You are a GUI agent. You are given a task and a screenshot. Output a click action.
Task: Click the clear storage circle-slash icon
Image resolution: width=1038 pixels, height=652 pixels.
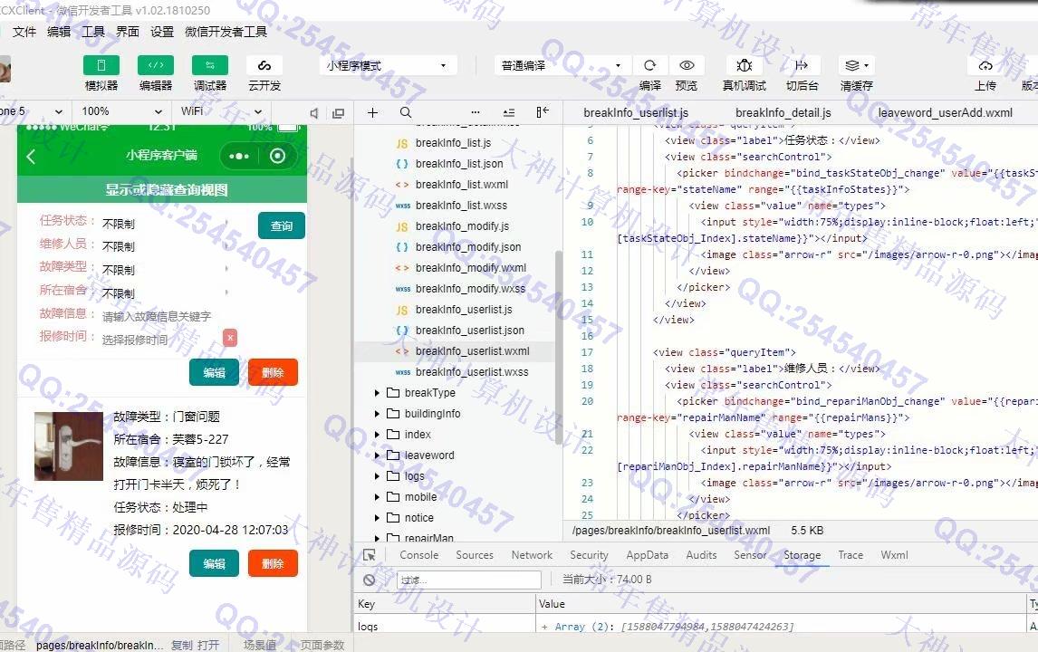(x=370, y=580)
